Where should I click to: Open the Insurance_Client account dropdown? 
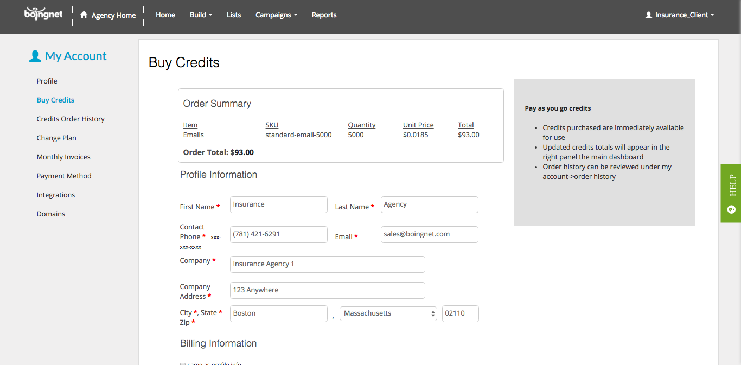tap(680, 15)
